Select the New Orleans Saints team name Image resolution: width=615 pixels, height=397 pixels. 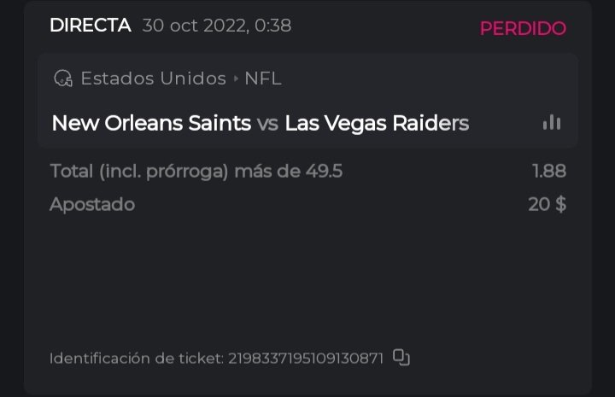pyautogui.click(x=151, y=123)
